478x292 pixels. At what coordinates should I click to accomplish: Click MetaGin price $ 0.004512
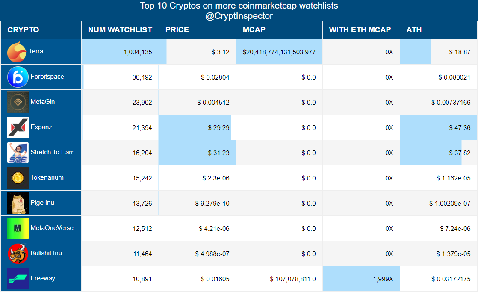click(x=213, y=103)
